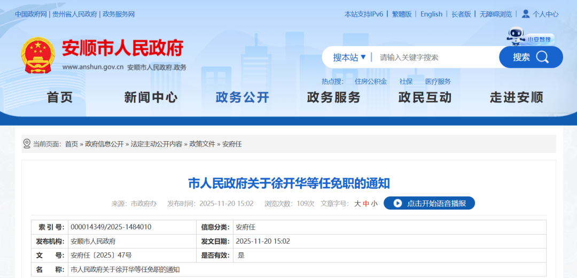Switch to 繁體版 traditional Chinese
This screenshot has height=278, width=577.
(x=402, y=14)
